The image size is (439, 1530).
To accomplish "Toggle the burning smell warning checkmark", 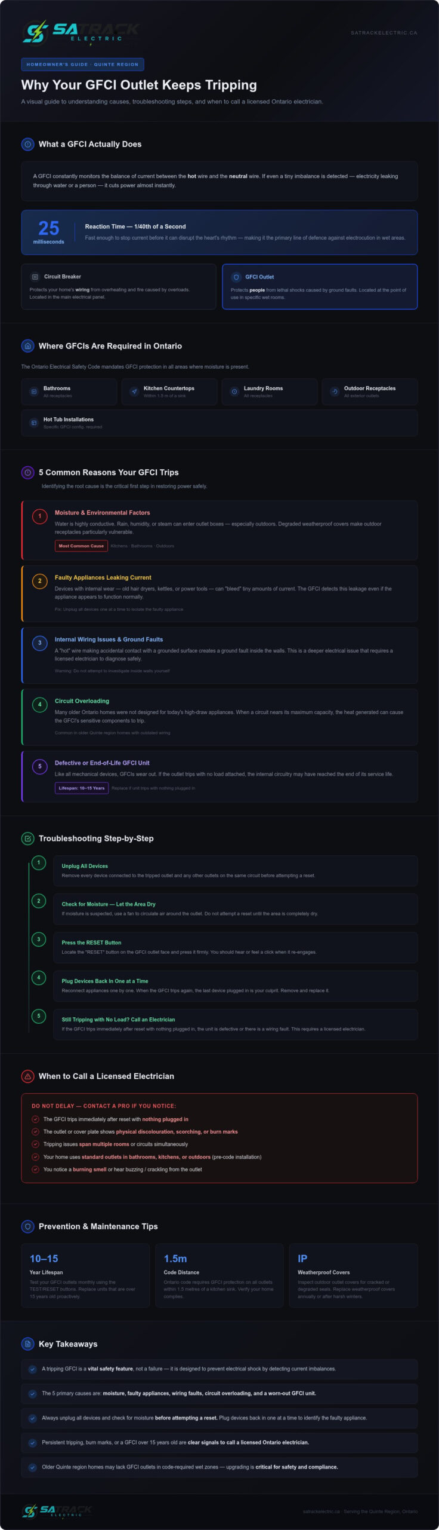I will tap(35, 1170).
